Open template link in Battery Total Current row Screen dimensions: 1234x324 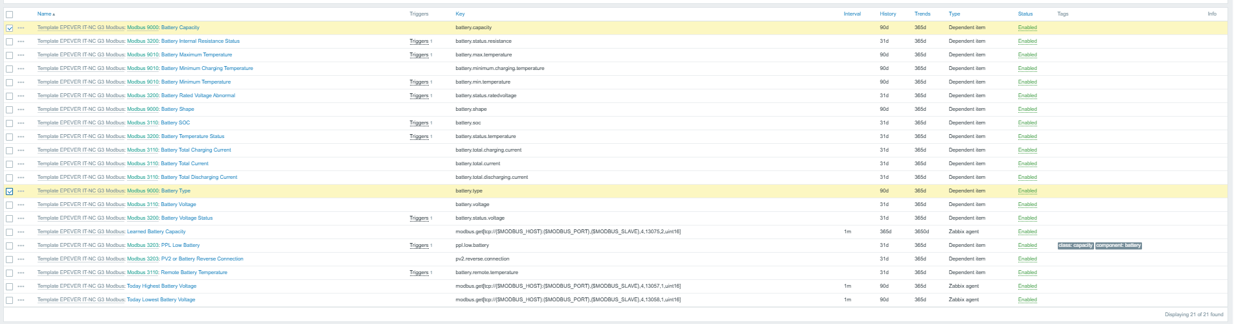click(80, 164)
